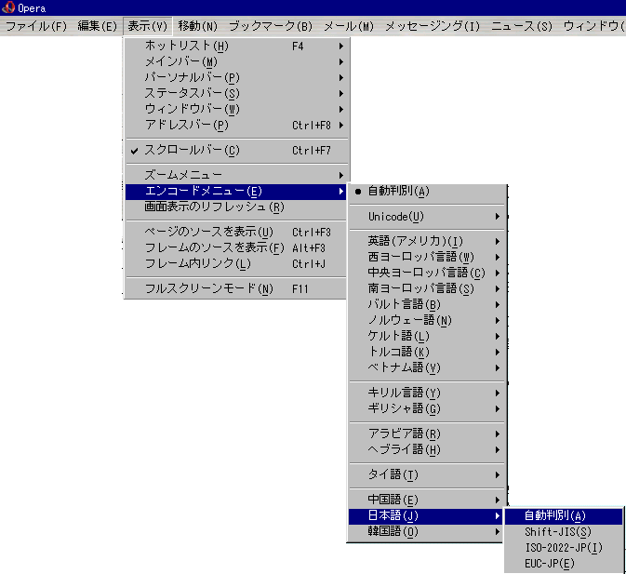This screenshot has height=574, width=626.
Task: Activate フルスクリーンモード(N)
Action: click(235, 288)
